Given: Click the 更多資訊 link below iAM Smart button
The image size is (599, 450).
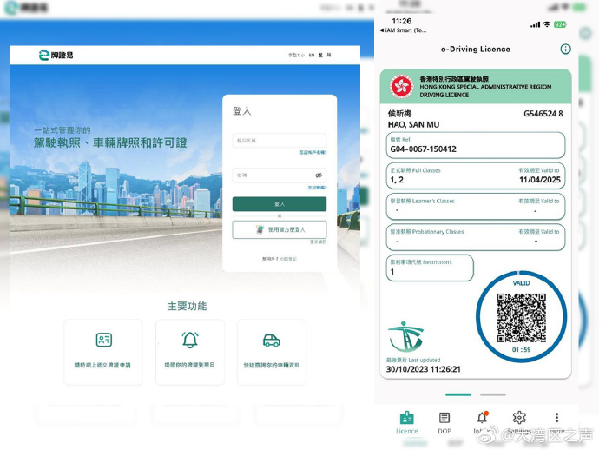Looking at the screenshot, I should (x=318, y=242).
